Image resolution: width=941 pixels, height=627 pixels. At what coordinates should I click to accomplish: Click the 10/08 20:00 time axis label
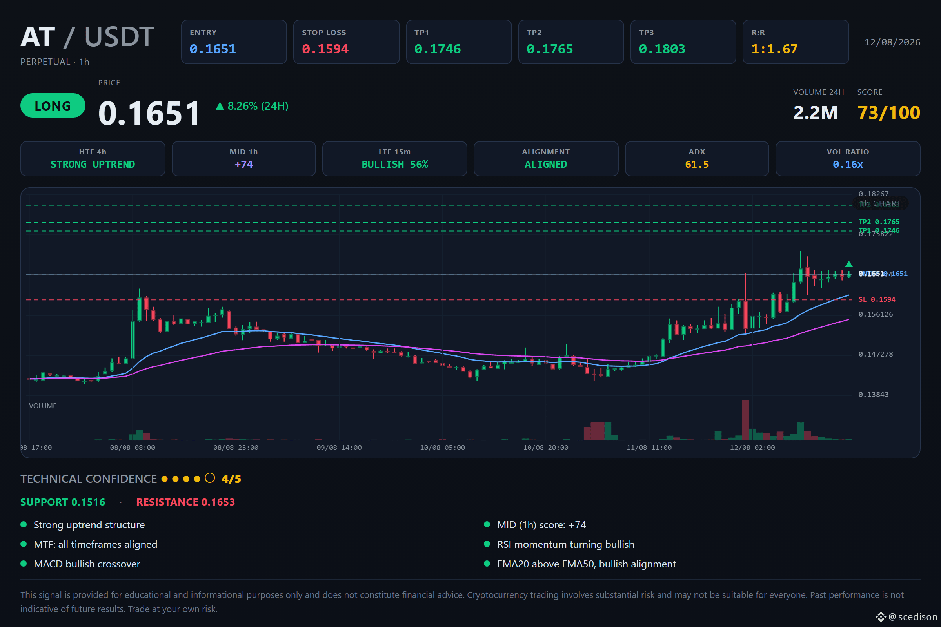point(546,448)
